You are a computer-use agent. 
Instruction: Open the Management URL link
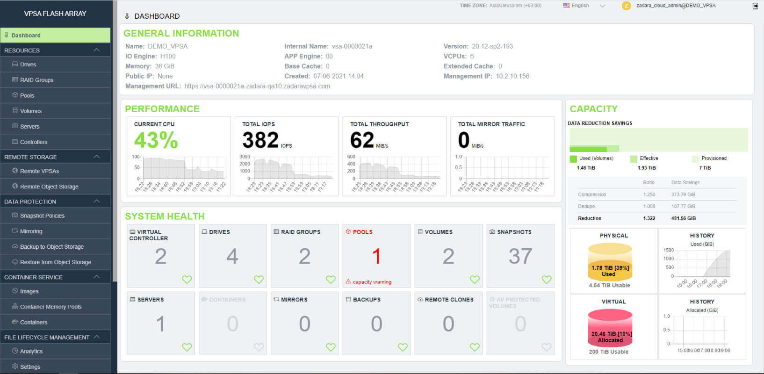pos(257,86)
